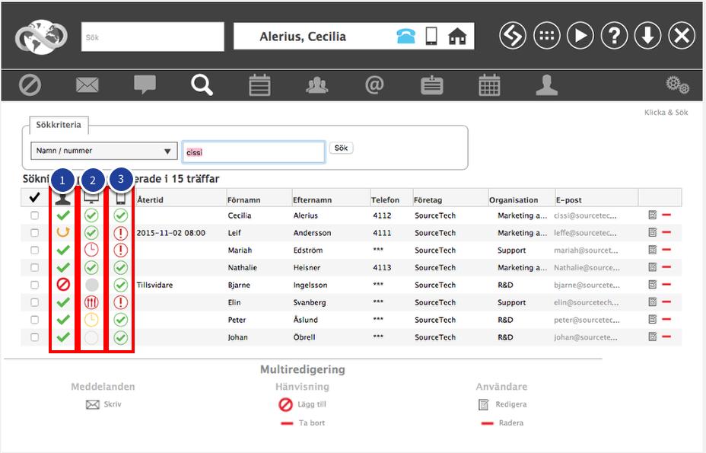
Task: Click Ta bort under Hänvisning
Action: point(303,423)
